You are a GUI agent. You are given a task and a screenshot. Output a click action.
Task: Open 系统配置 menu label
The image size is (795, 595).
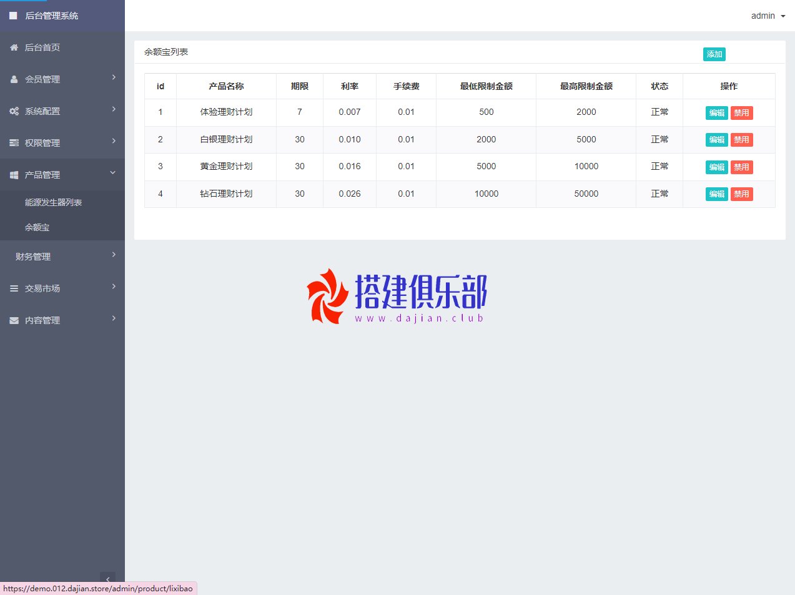pyautogui.click(x=42, y=111)
